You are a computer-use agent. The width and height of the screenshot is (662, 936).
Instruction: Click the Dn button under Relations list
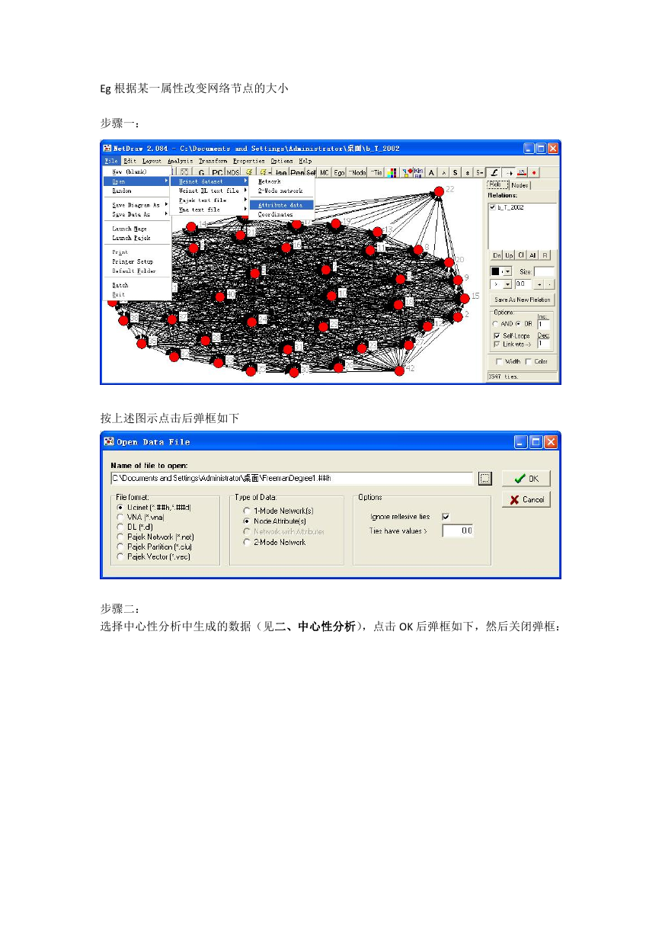coord(497,255)
